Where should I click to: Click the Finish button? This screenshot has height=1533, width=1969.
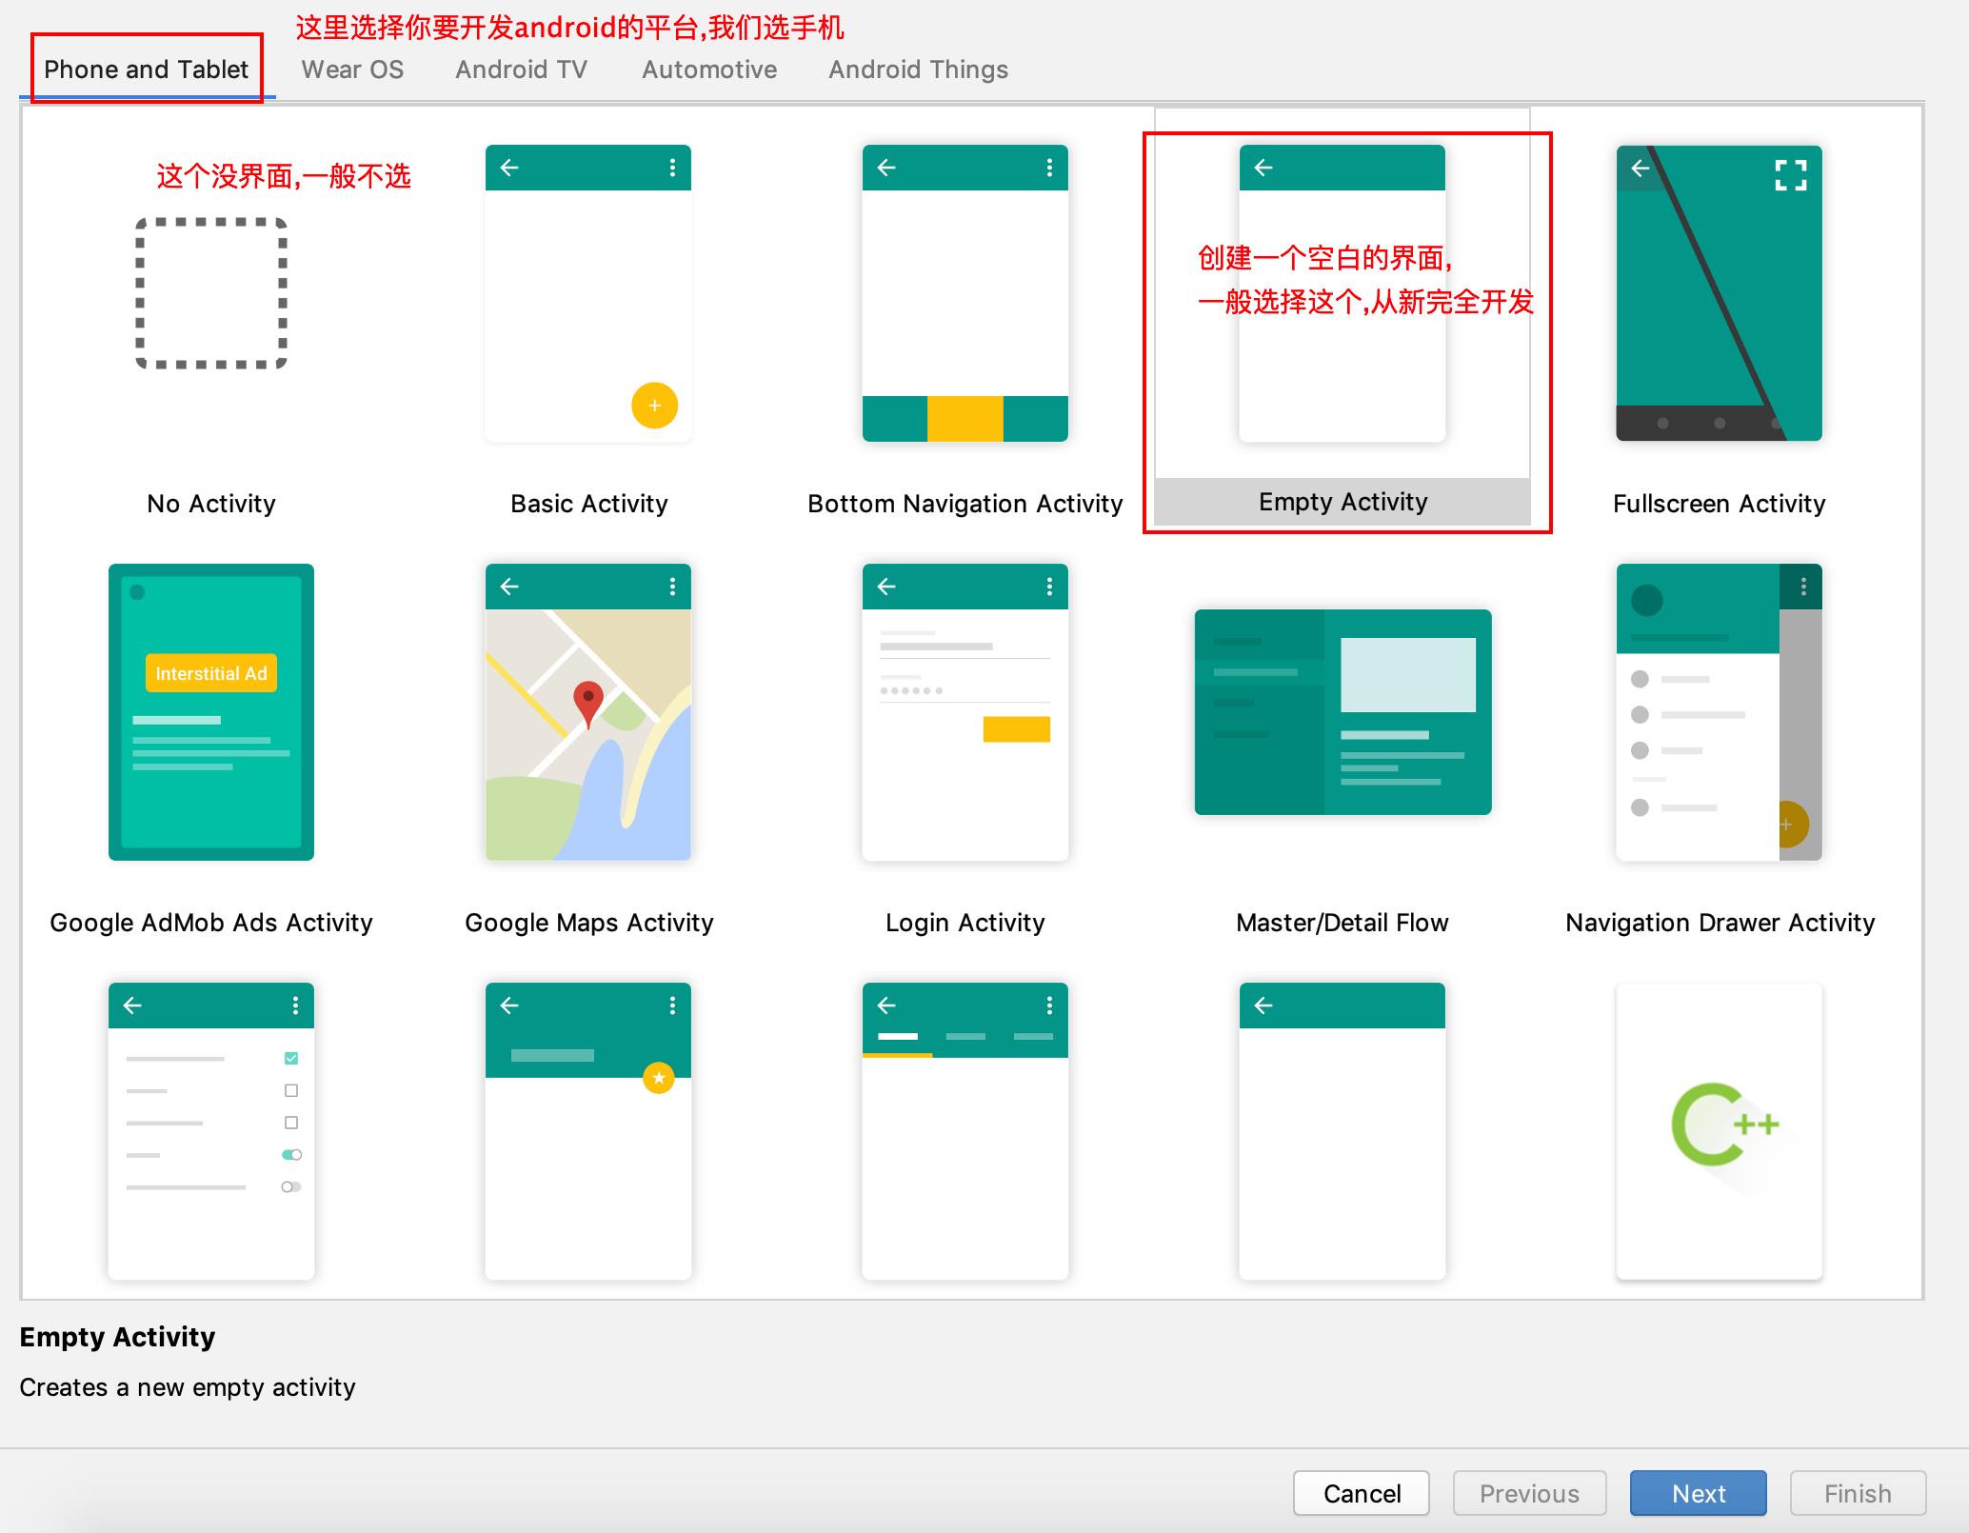tap(1858, 1493)
